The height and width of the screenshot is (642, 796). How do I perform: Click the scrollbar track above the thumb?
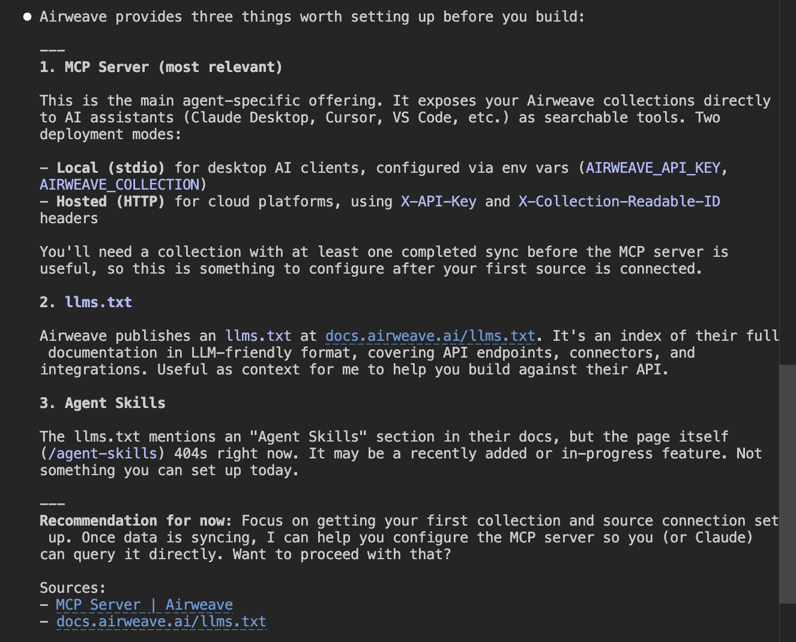787,180
